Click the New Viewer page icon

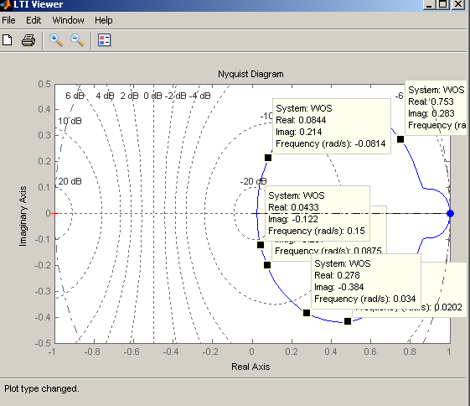pos(8,40)
